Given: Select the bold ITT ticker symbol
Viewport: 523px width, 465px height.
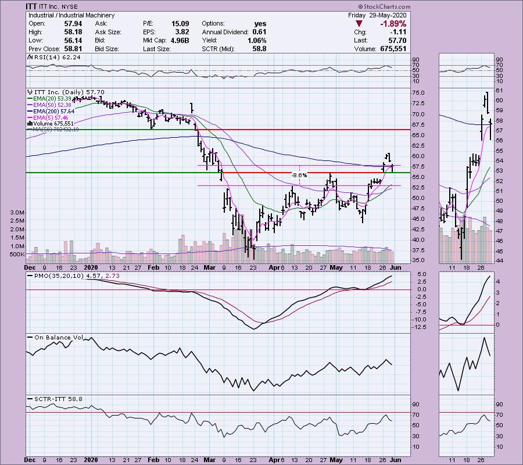Looking at the screenshot, I should click(31, 6).
